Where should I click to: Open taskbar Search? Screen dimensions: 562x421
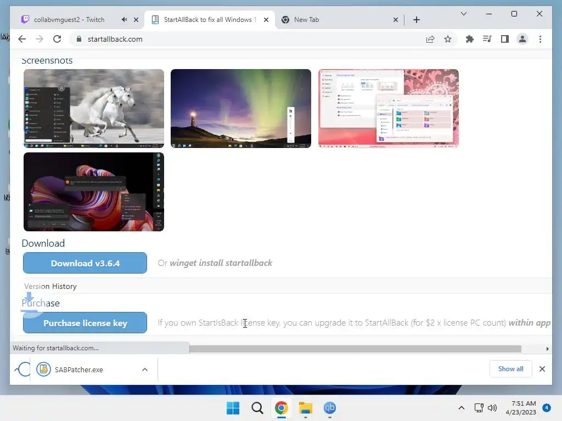(x=257, y=408)
